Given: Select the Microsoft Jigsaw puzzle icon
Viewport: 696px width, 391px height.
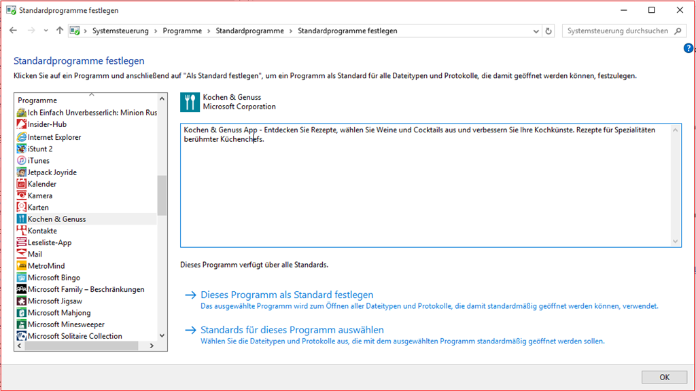Looking at the screenshot, I should tap(21, 301).
